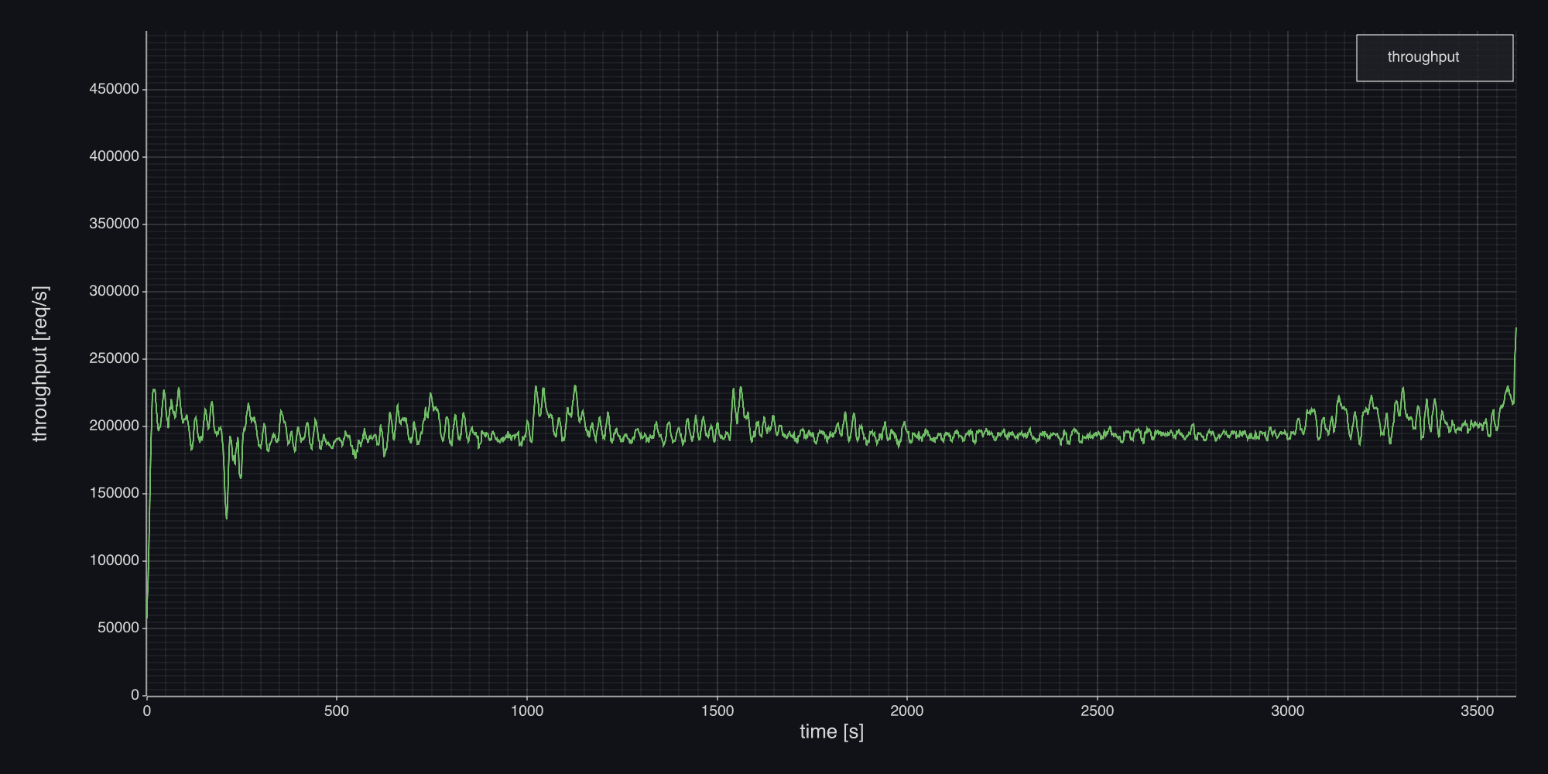
Task: Select the 2000 time axis tick label
Action: pyautogui.click(x=907, y=711)
